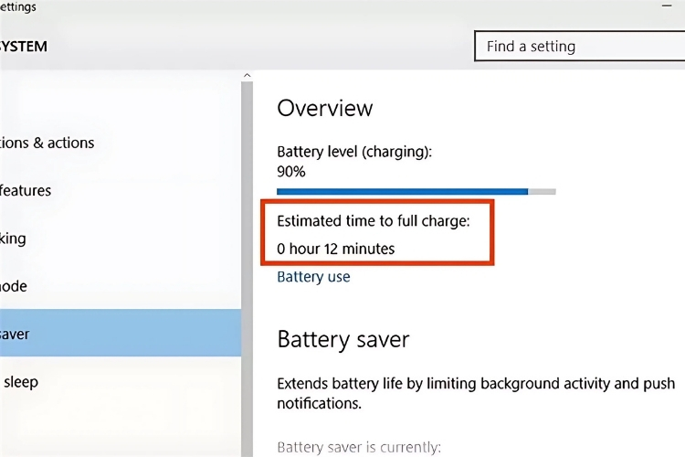Select Notifications & actions in the sidebar
685x457 pixels.
[47, 143]
